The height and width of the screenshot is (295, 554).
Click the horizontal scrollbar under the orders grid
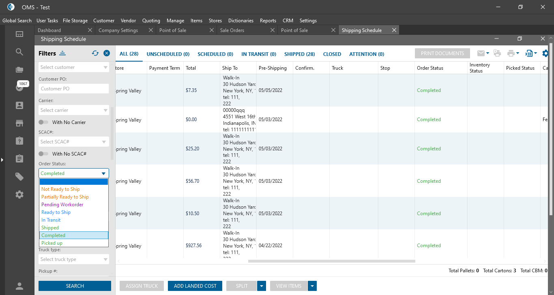pyautogui.click(x=332, y=261)
